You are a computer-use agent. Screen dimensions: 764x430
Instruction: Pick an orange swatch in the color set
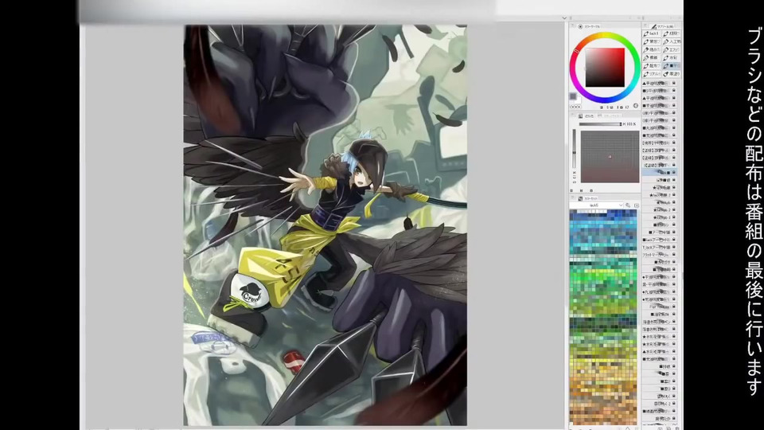pyautogui.click(x=602, y=389)
